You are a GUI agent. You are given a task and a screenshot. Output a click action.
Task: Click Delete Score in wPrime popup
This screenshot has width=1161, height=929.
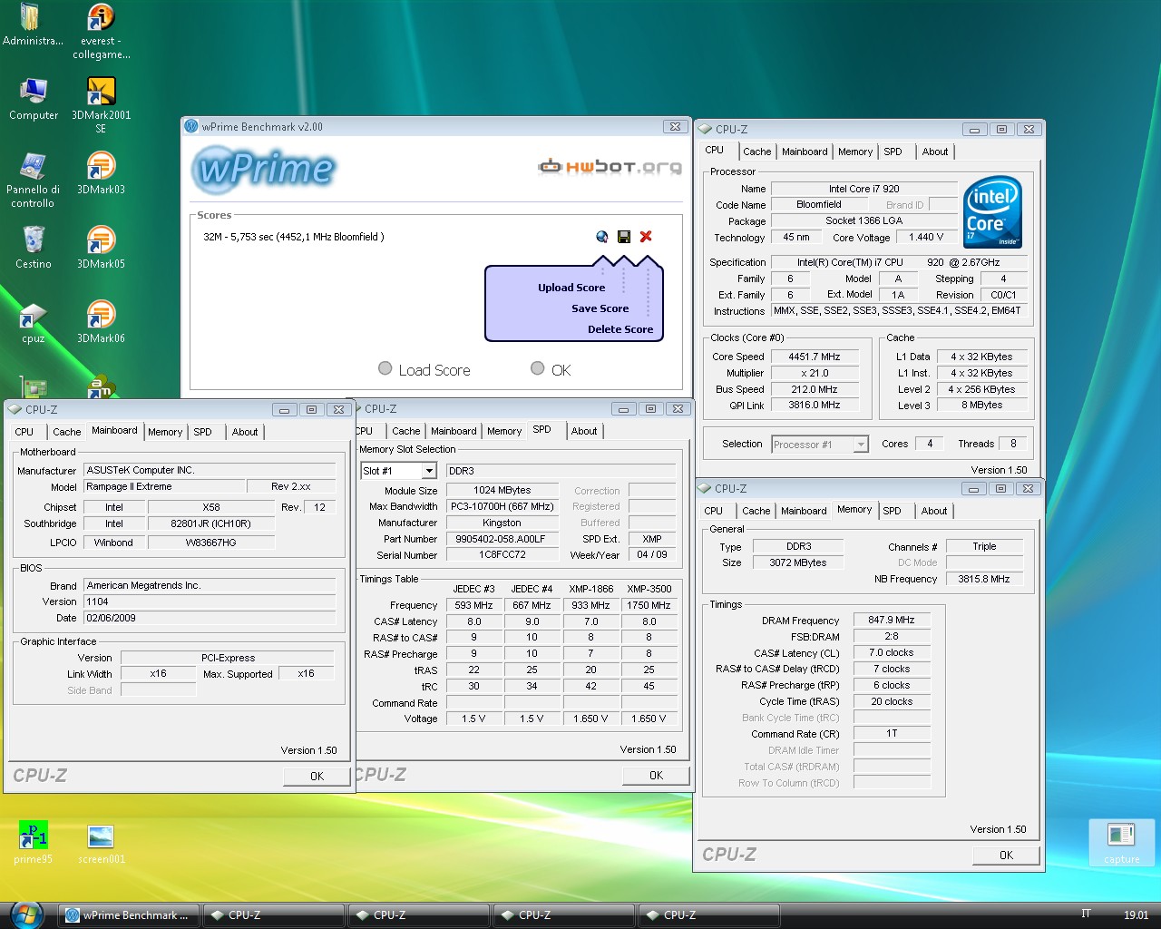tap(620, 329)
